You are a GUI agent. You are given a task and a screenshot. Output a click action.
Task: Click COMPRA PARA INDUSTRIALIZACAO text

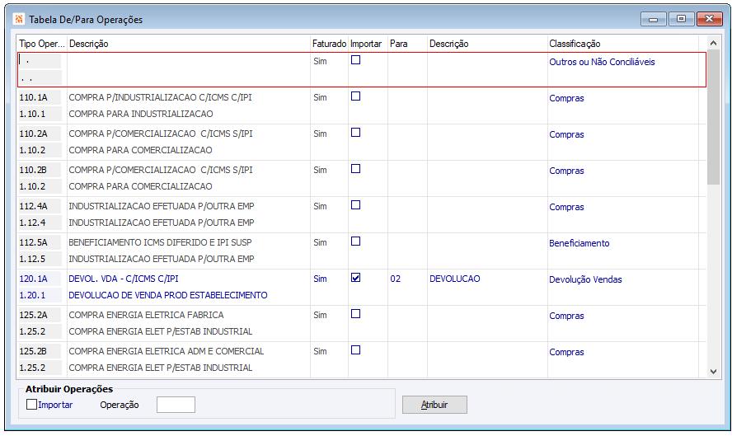[x=141, y=114]
